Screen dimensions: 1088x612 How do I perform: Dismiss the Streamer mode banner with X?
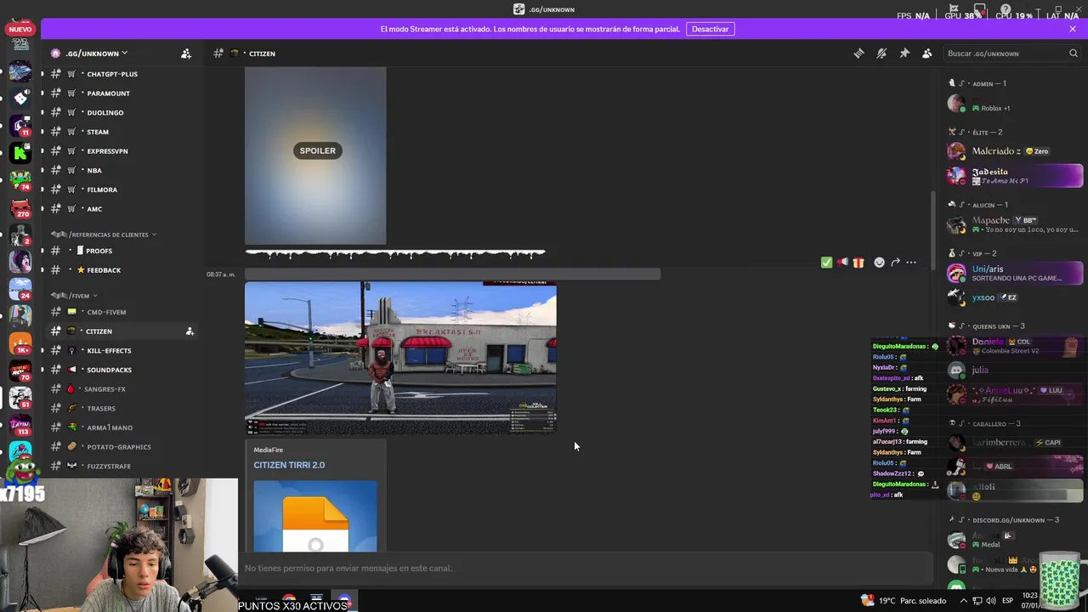tap(1073, 29)
